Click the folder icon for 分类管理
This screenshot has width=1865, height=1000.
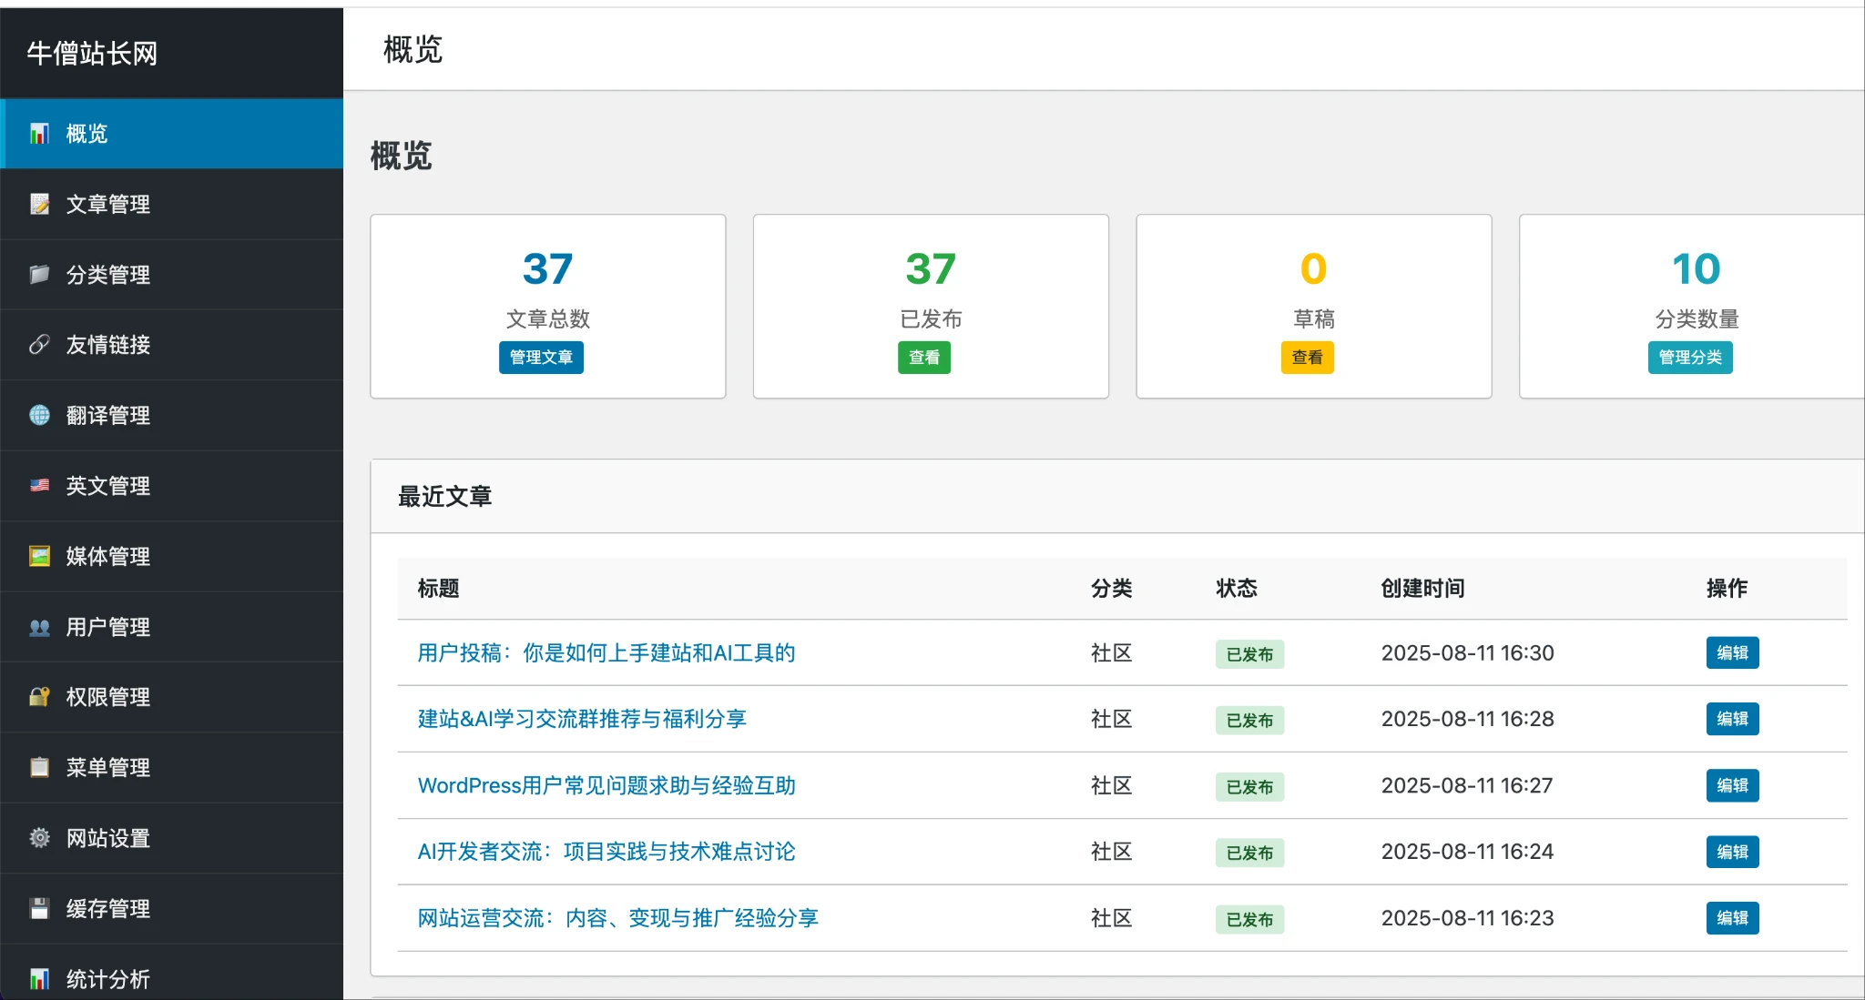pyautogui.click(x=39, y=274)
